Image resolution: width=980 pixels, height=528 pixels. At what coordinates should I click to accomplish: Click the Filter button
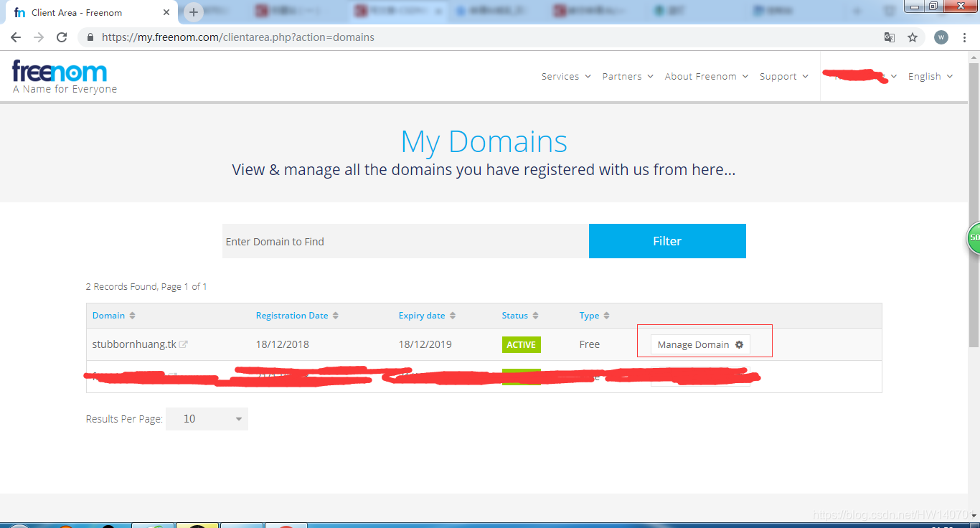point(667,241)
